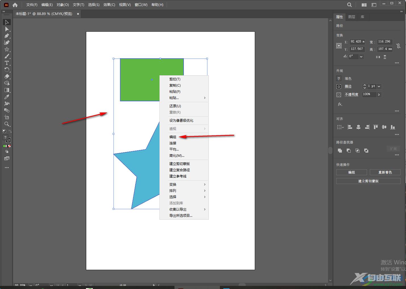Click the 不透明度 label link

point(352,95)
